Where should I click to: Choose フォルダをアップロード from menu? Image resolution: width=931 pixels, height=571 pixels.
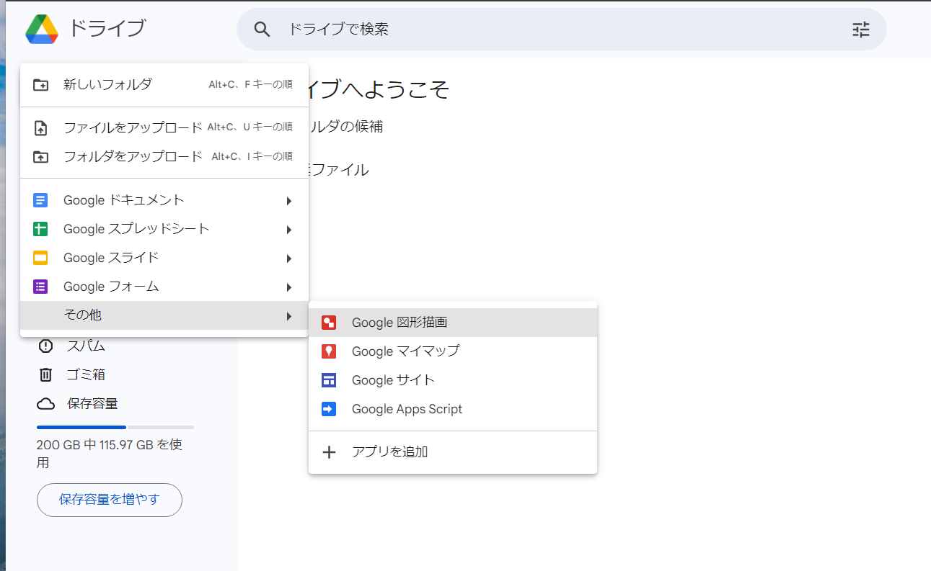[x=164, y=157]
